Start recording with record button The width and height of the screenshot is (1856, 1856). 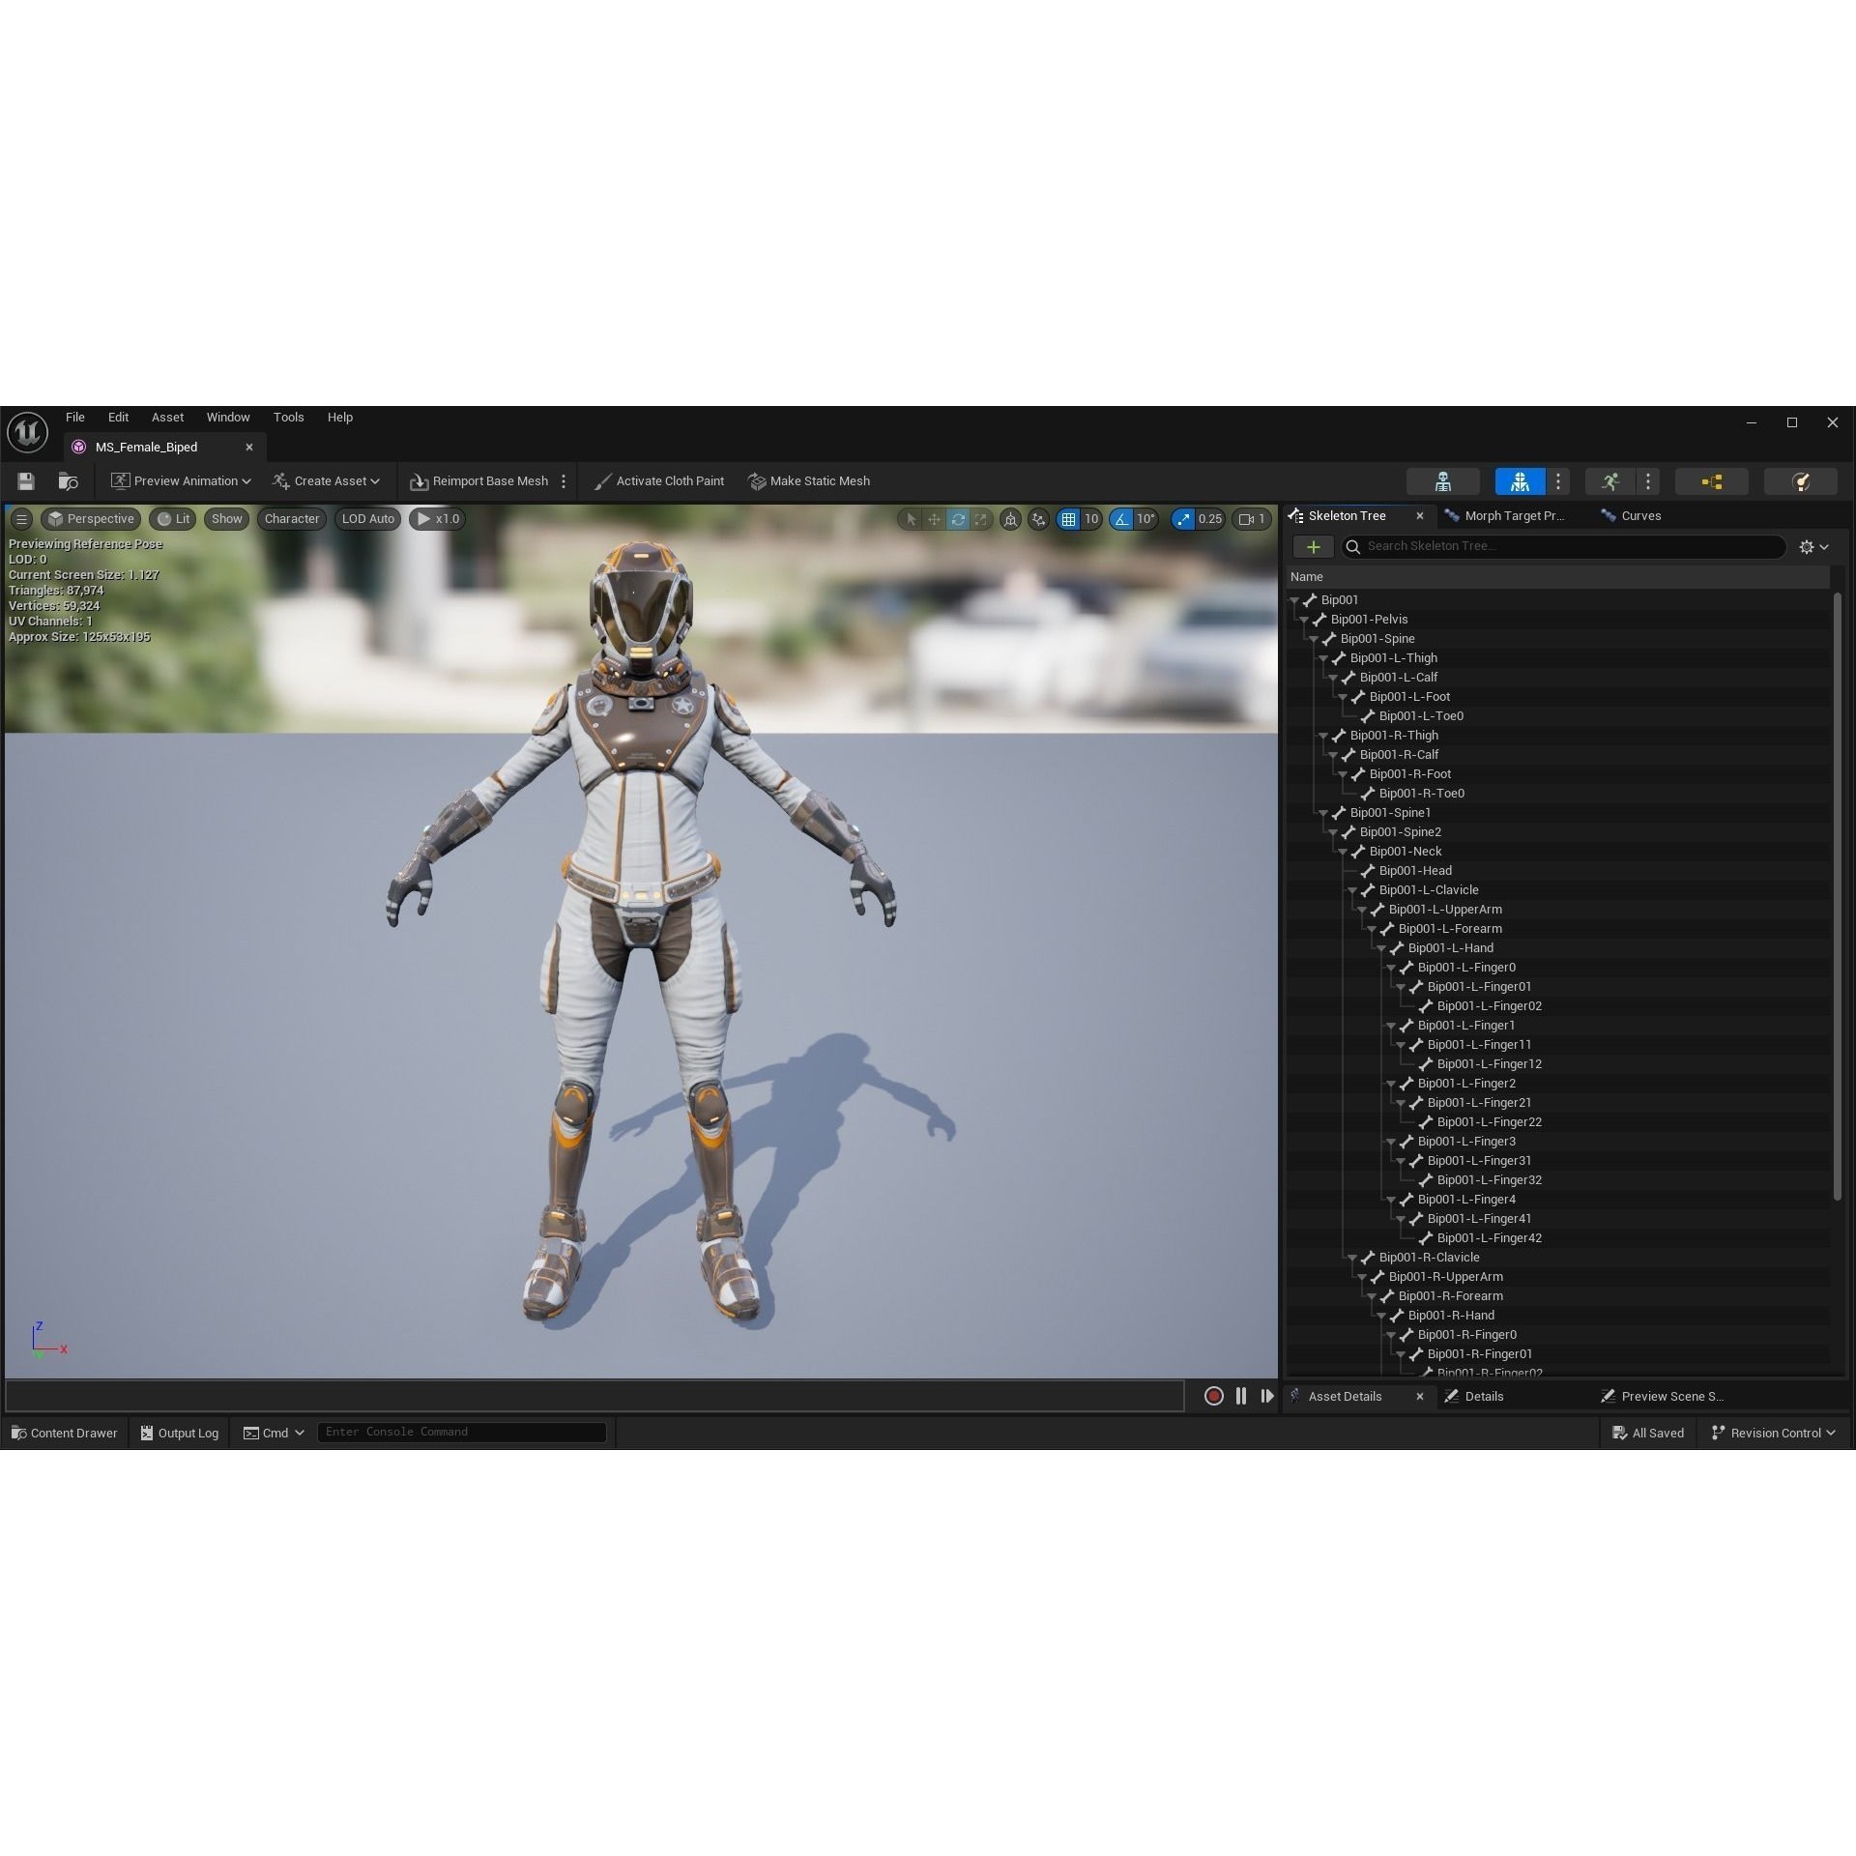pyautogui.click(x=1214, y=1396)
